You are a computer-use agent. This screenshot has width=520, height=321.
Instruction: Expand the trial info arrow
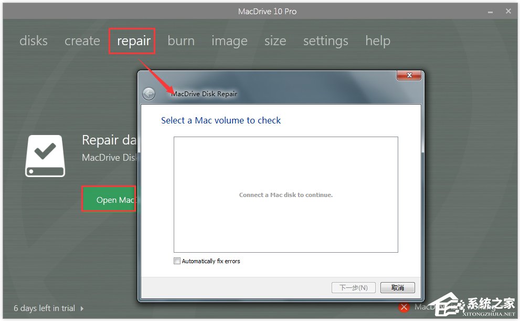click(x=82, y=308)
